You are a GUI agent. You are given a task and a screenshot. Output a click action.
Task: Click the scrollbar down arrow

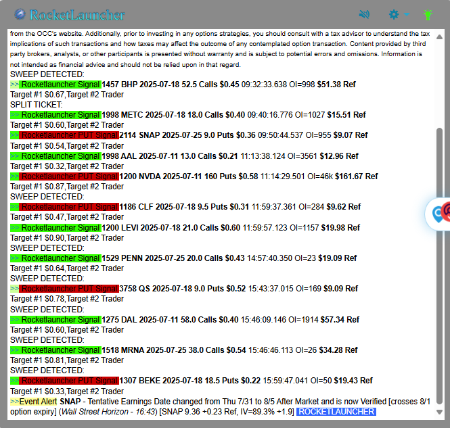point(439,412)
